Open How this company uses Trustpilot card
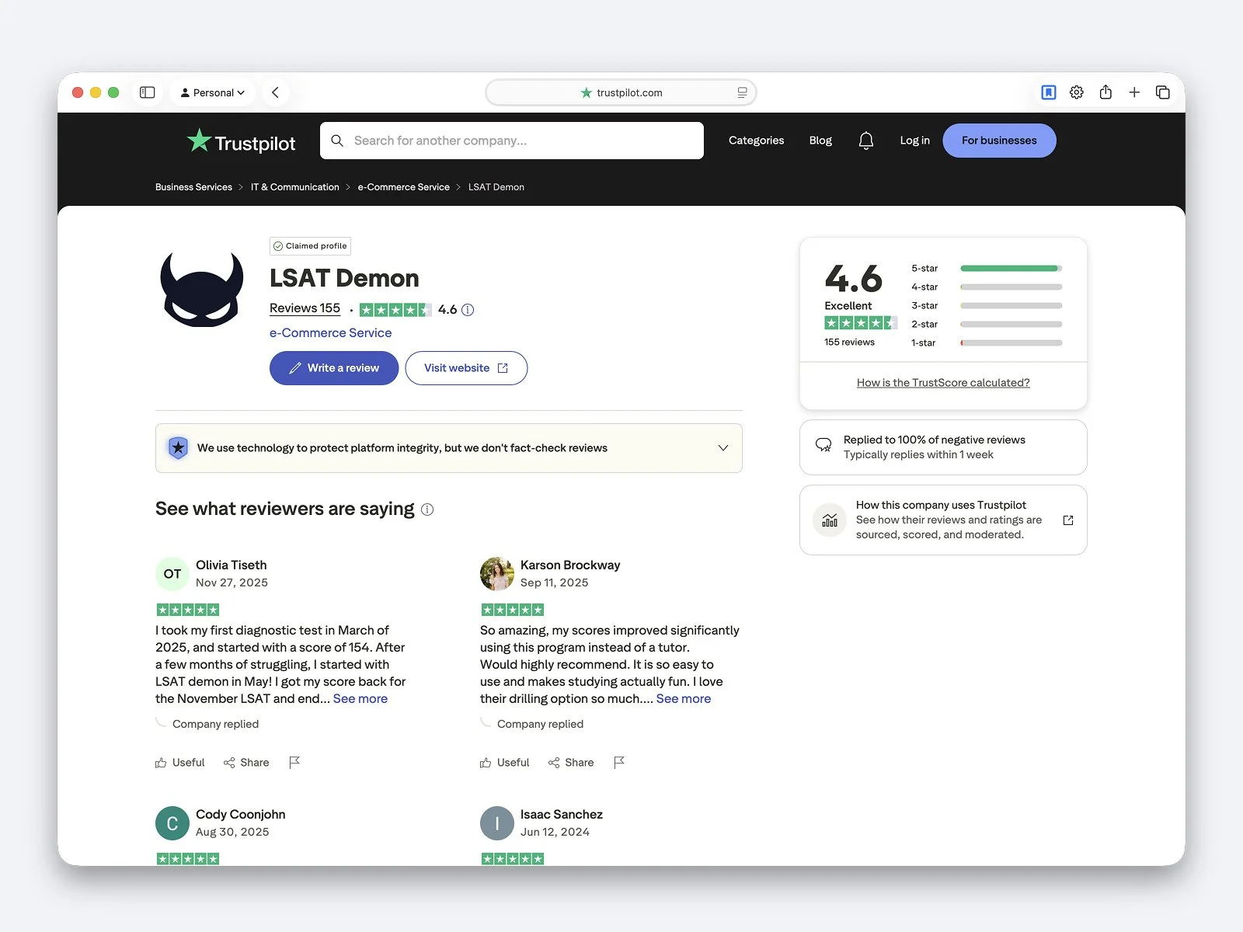The image size is (1243, 932). [943, 520]
